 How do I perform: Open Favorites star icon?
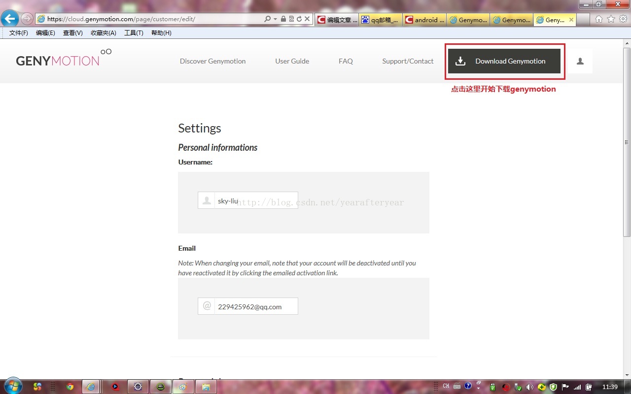pos(611,19)
